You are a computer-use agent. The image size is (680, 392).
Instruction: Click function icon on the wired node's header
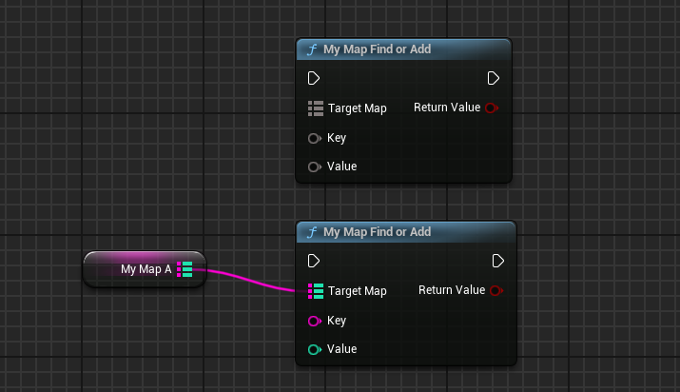click(311, 232)
